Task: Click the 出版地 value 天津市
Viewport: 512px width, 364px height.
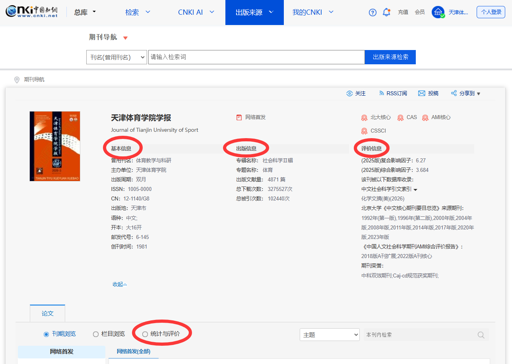Action: (139, 208)
